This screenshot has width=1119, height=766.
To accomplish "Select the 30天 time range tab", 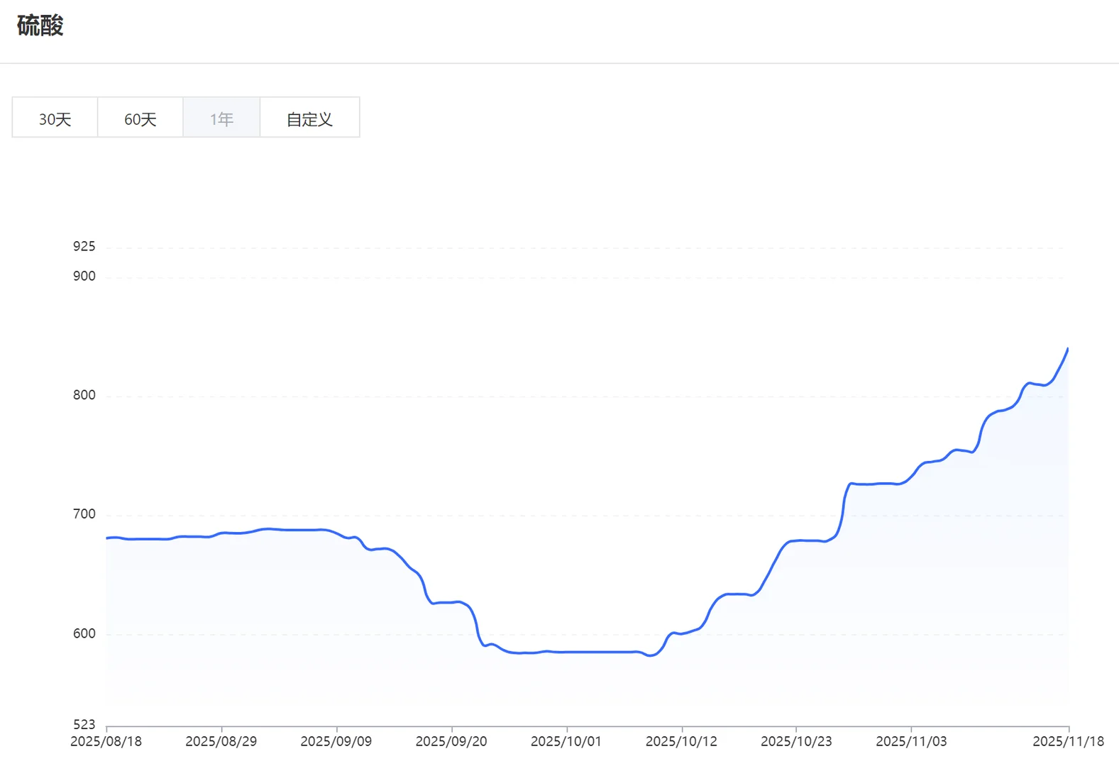I will click(x=55, y=118).
